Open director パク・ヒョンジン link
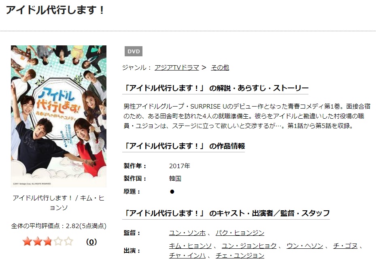 240,233
